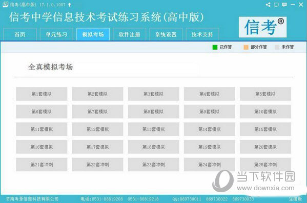Launch 第17套模拟 exam
307x203 pixels.
97,147
